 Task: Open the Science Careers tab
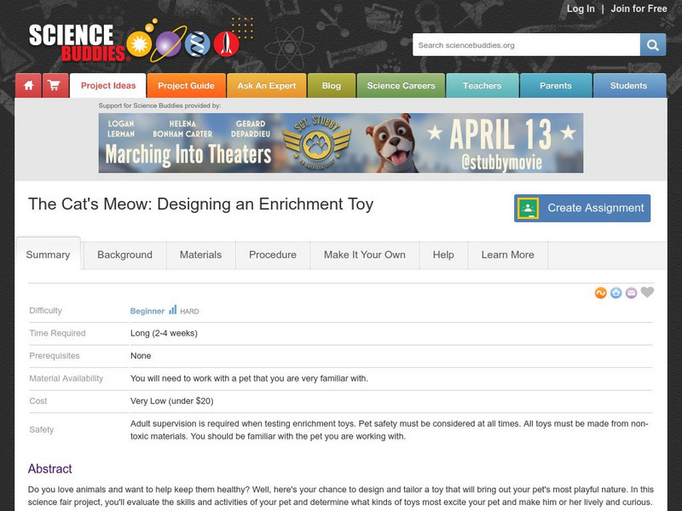(x=401, y=86)
